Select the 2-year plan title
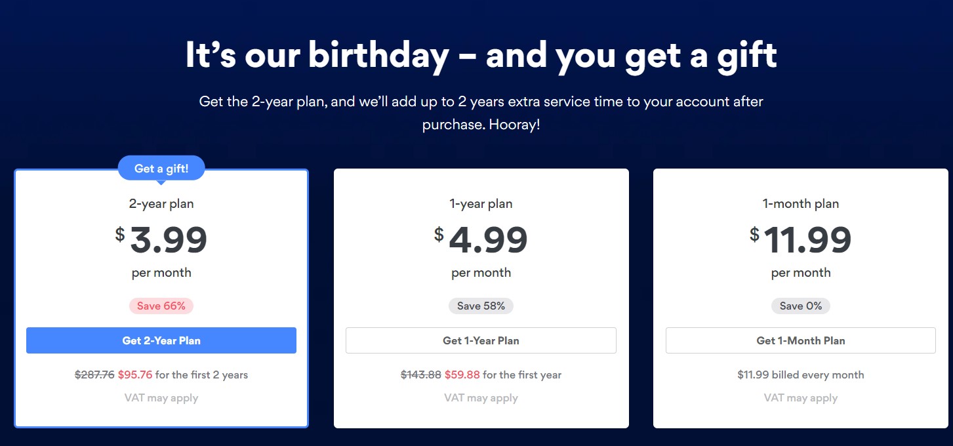 [161, 204]
